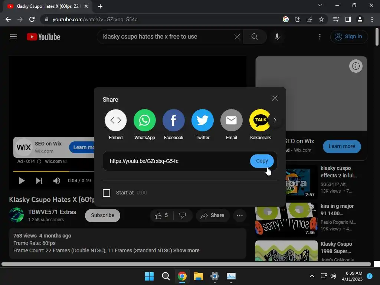Play the video
The image size is (380, 285).
[22, 181]
